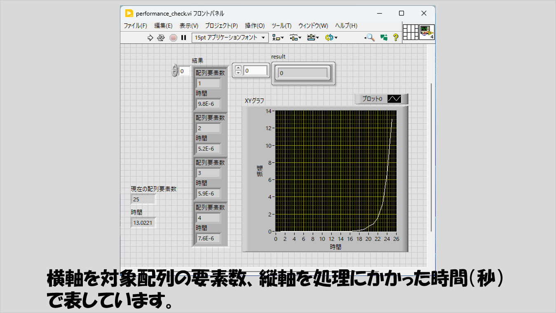This screenshot has height=313, width=556.
Task: Open the search magnifier in the toolbar
Action: click(x=370, y=37)
